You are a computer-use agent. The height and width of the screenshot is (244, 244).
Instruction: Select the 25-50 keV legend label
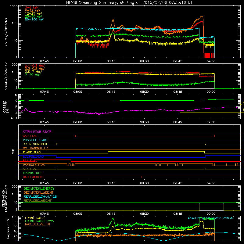[34, 16]
